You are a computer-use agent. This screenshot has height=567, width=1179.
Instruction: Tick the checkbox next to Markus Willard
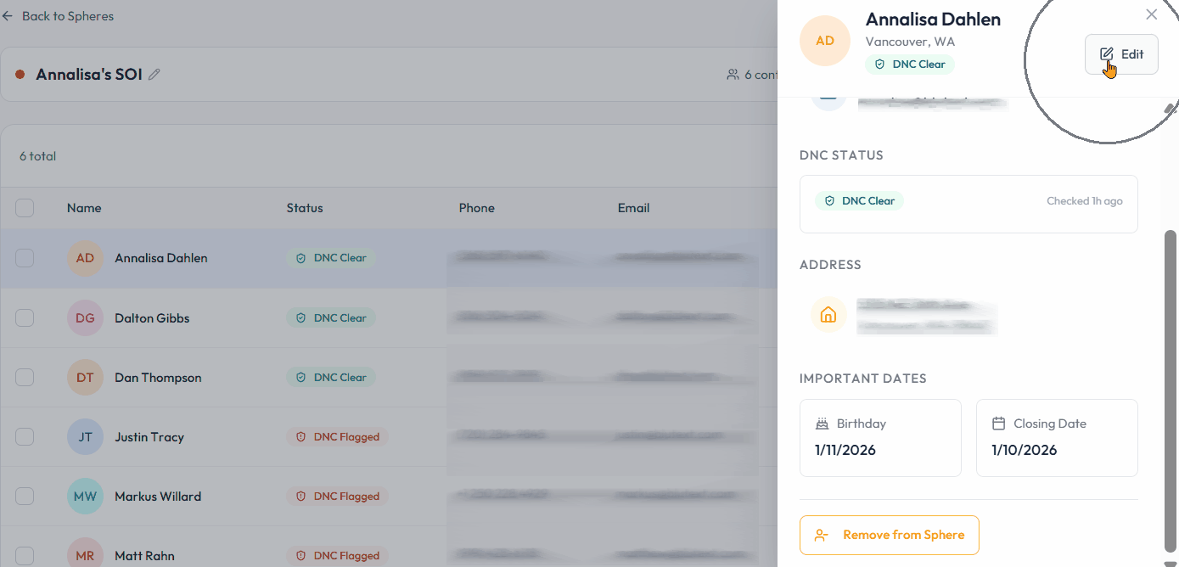[x=25, y=497]
